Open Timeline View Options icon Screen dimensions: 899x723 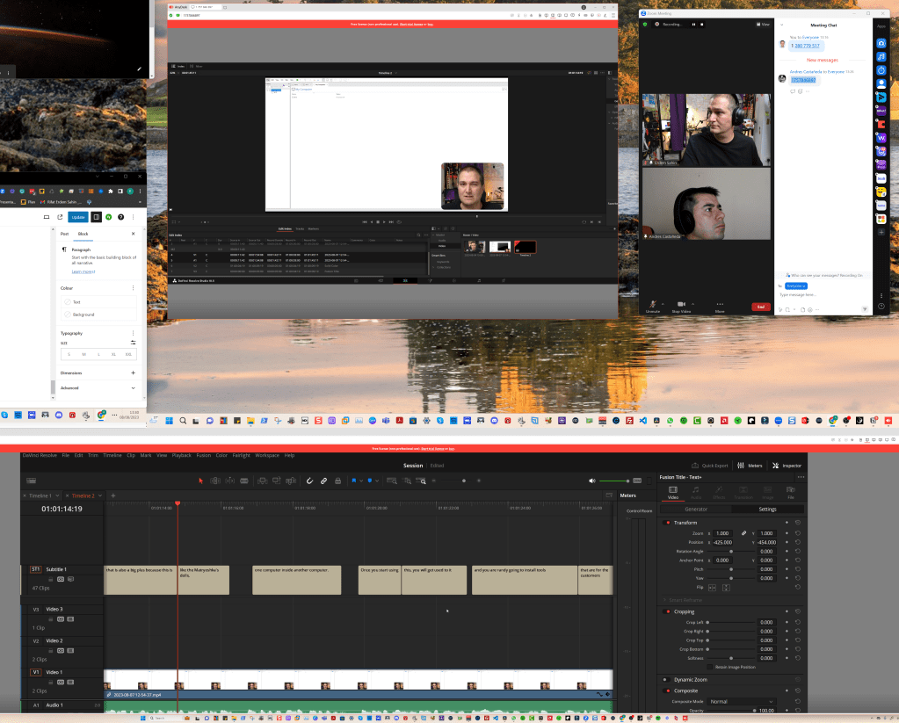32,481
